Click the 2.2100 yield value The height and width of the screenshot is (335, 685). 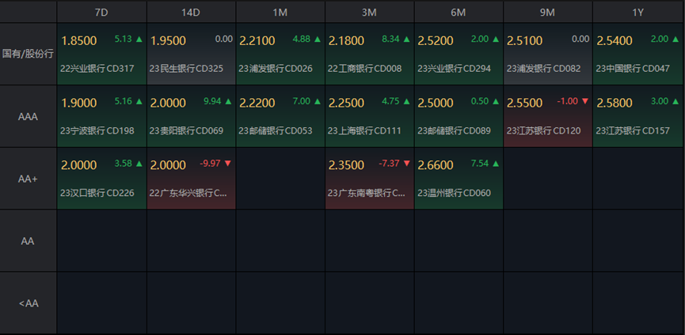[x=257, y=41]
